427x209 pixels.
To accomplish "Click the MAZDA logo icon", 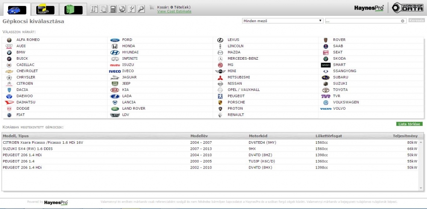I will (x=220, y=52).
